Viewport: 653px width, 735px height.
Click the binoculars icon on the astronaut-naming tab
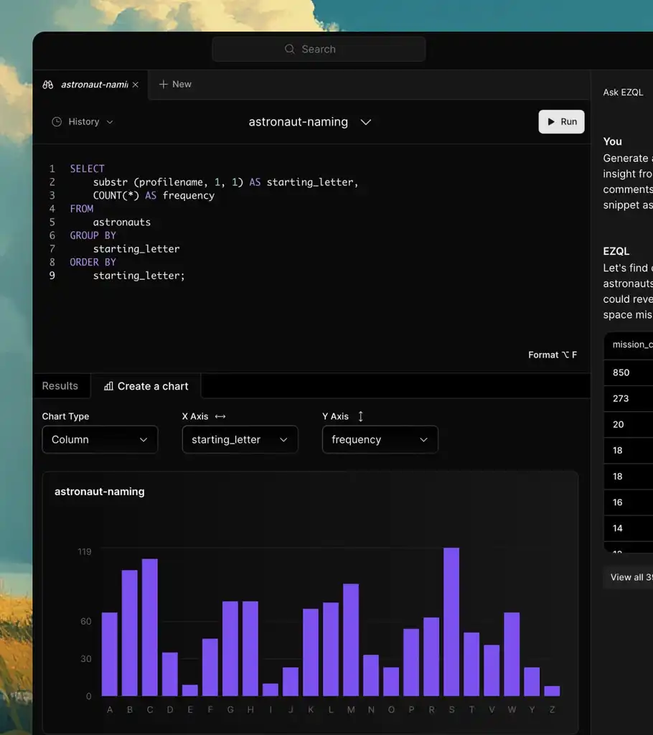(x=48, y=85)
